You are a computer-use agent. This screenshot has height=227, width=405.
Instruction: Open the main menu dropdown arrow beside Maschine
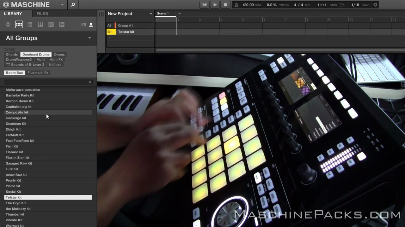(62, 5)
